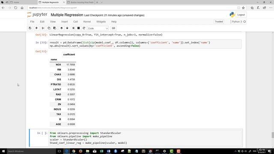Open Firefox from the taskbar
The image size is (274, 154).
pyautogui.click(x=80, y=151)
